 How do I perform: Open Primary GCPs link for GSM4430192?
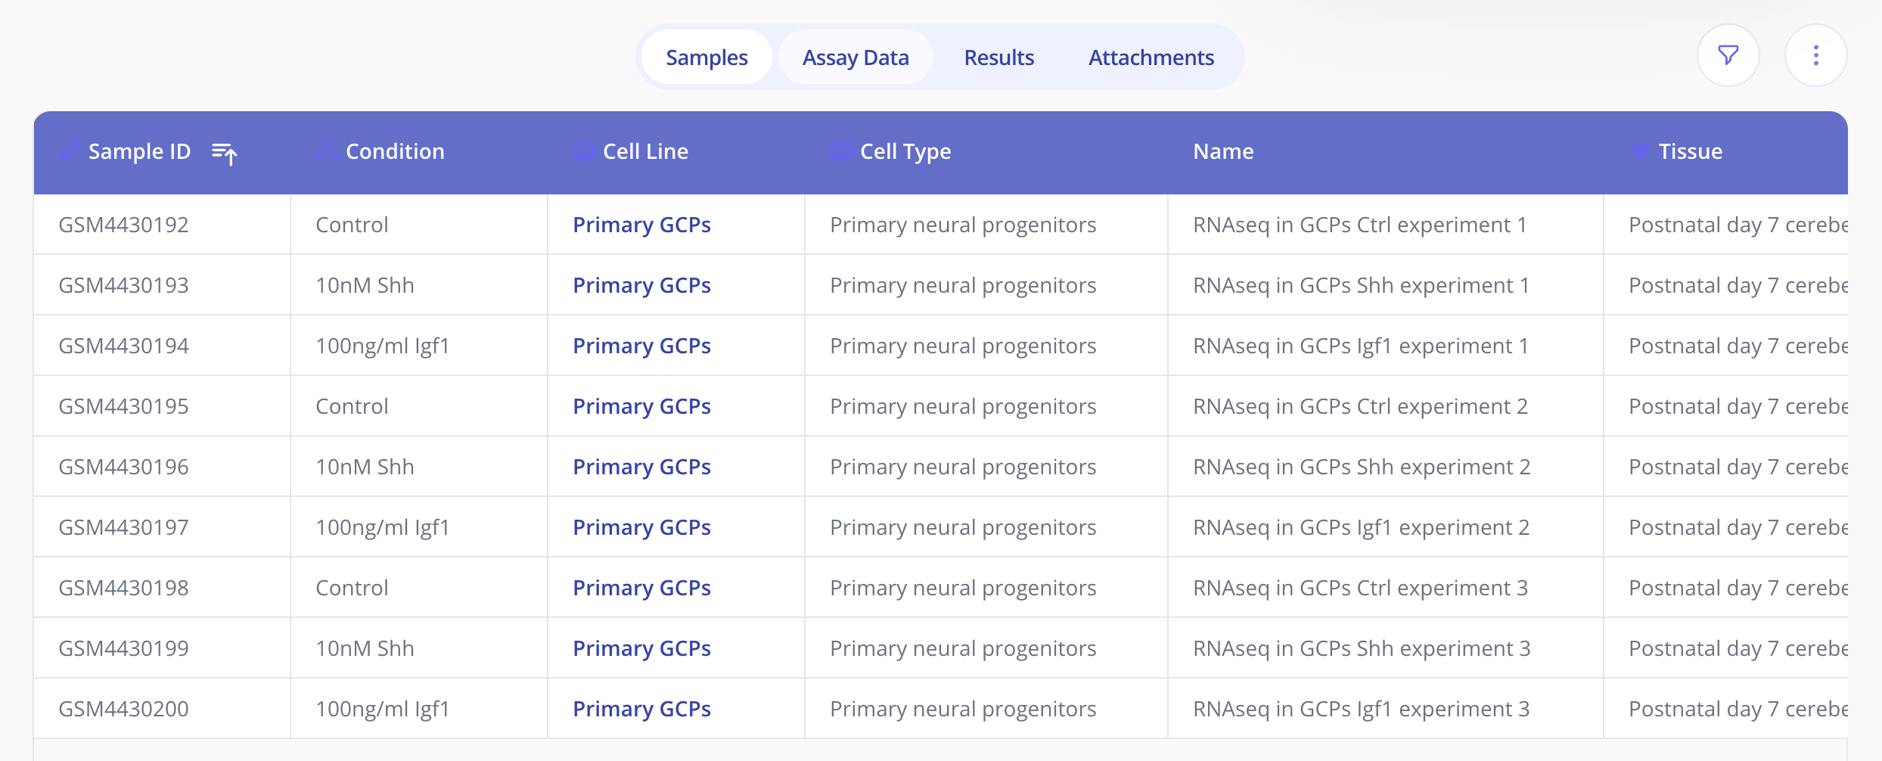(641, 225)
